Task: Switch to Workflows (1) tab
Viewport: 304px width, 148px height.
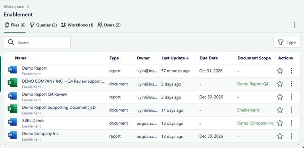Action: [77, 25]
